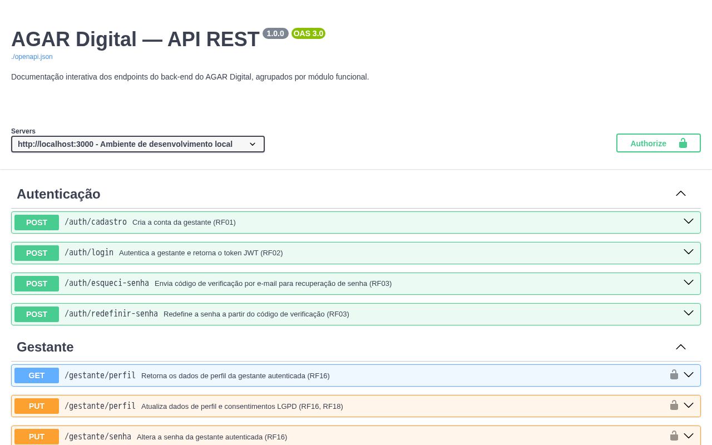This screenshot has width=712, height=445.
Task: Expand the GET /gestante/perfil chevron
Action: (689, 375)
